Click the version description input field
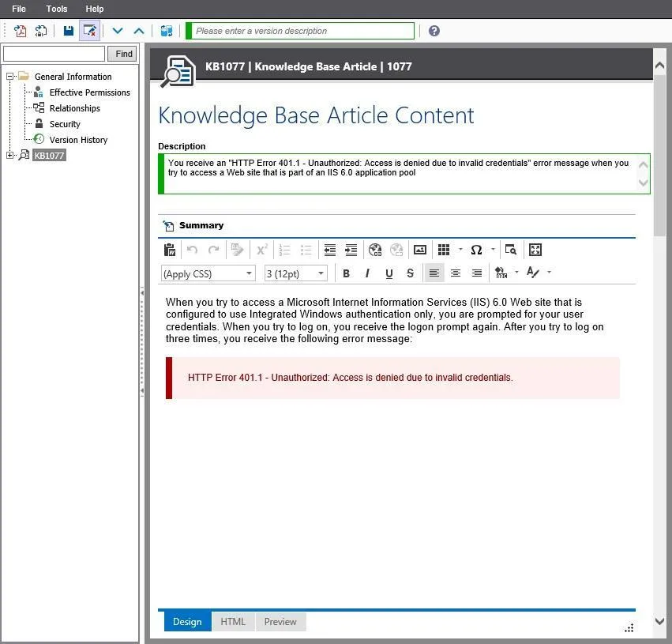The width and height of the screenshot is (672, 644). pos(302,31)
